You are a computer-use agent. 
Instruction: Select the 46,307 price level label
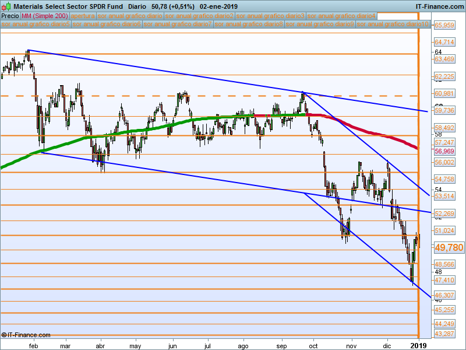pos(444,295)
